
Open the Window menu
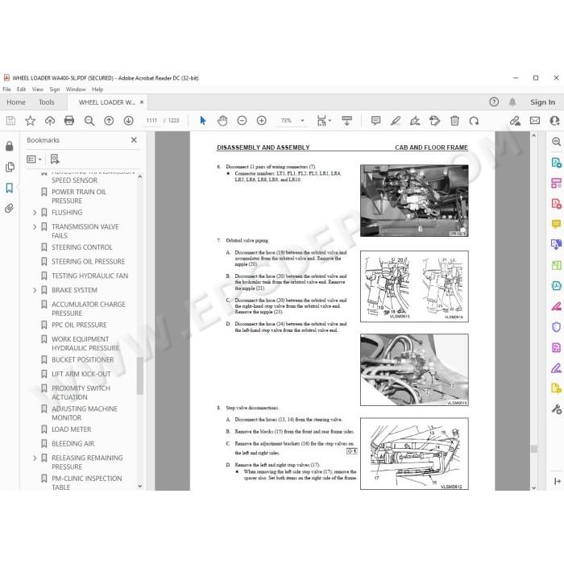(76, 89)
